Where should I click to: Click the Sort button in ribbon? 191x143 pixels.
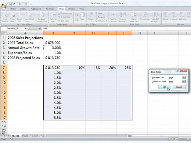tap(82, 16)
